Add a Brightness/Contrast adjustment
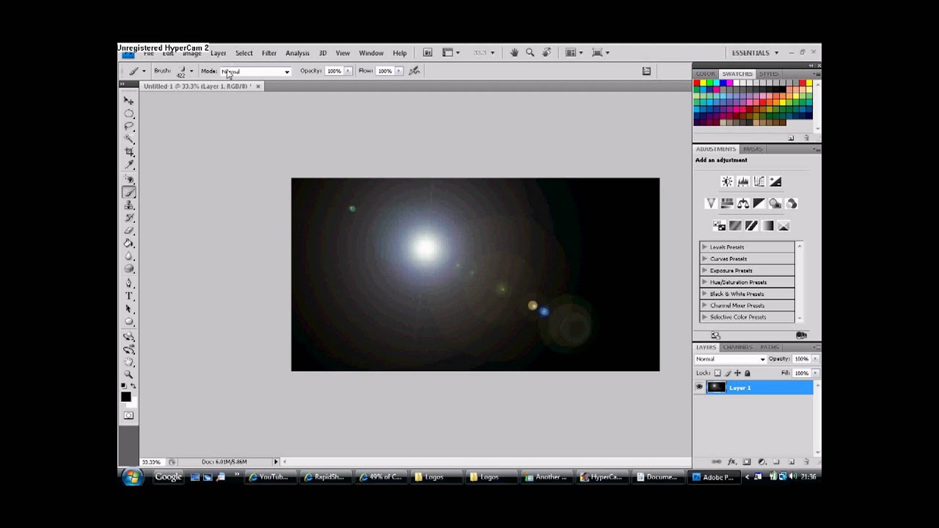This screenshot has width=939, height=528. (x=727, y=181)
